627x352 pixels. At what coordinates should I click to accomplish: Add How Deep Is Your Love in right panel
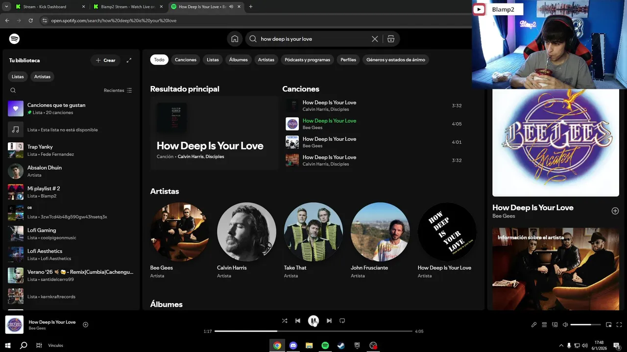tap(615, 211)
